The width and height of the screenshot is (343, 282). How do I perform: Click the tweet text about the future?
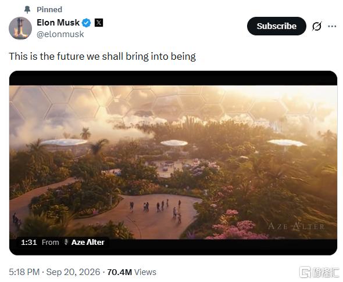coord(102,56)
